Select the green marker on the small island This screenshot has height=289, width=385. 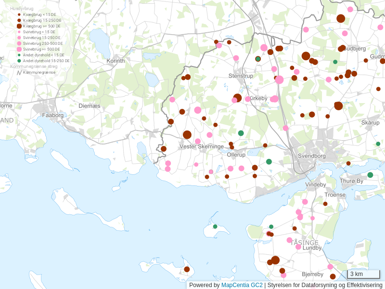215,226
